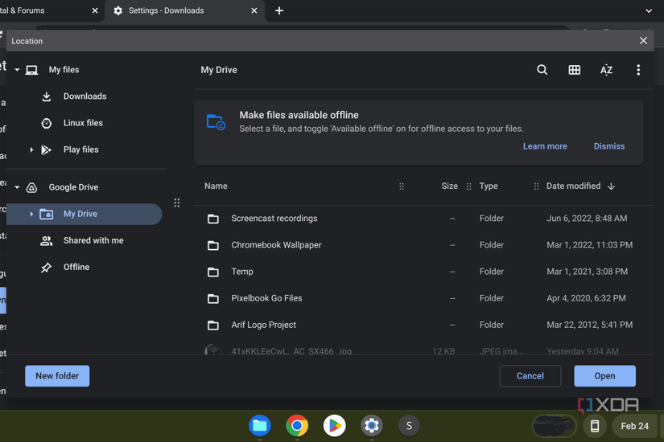The width and height of the screenshot is (664, 442).
Task: Close the Location dialog
Action: click(x=643, y=41)
